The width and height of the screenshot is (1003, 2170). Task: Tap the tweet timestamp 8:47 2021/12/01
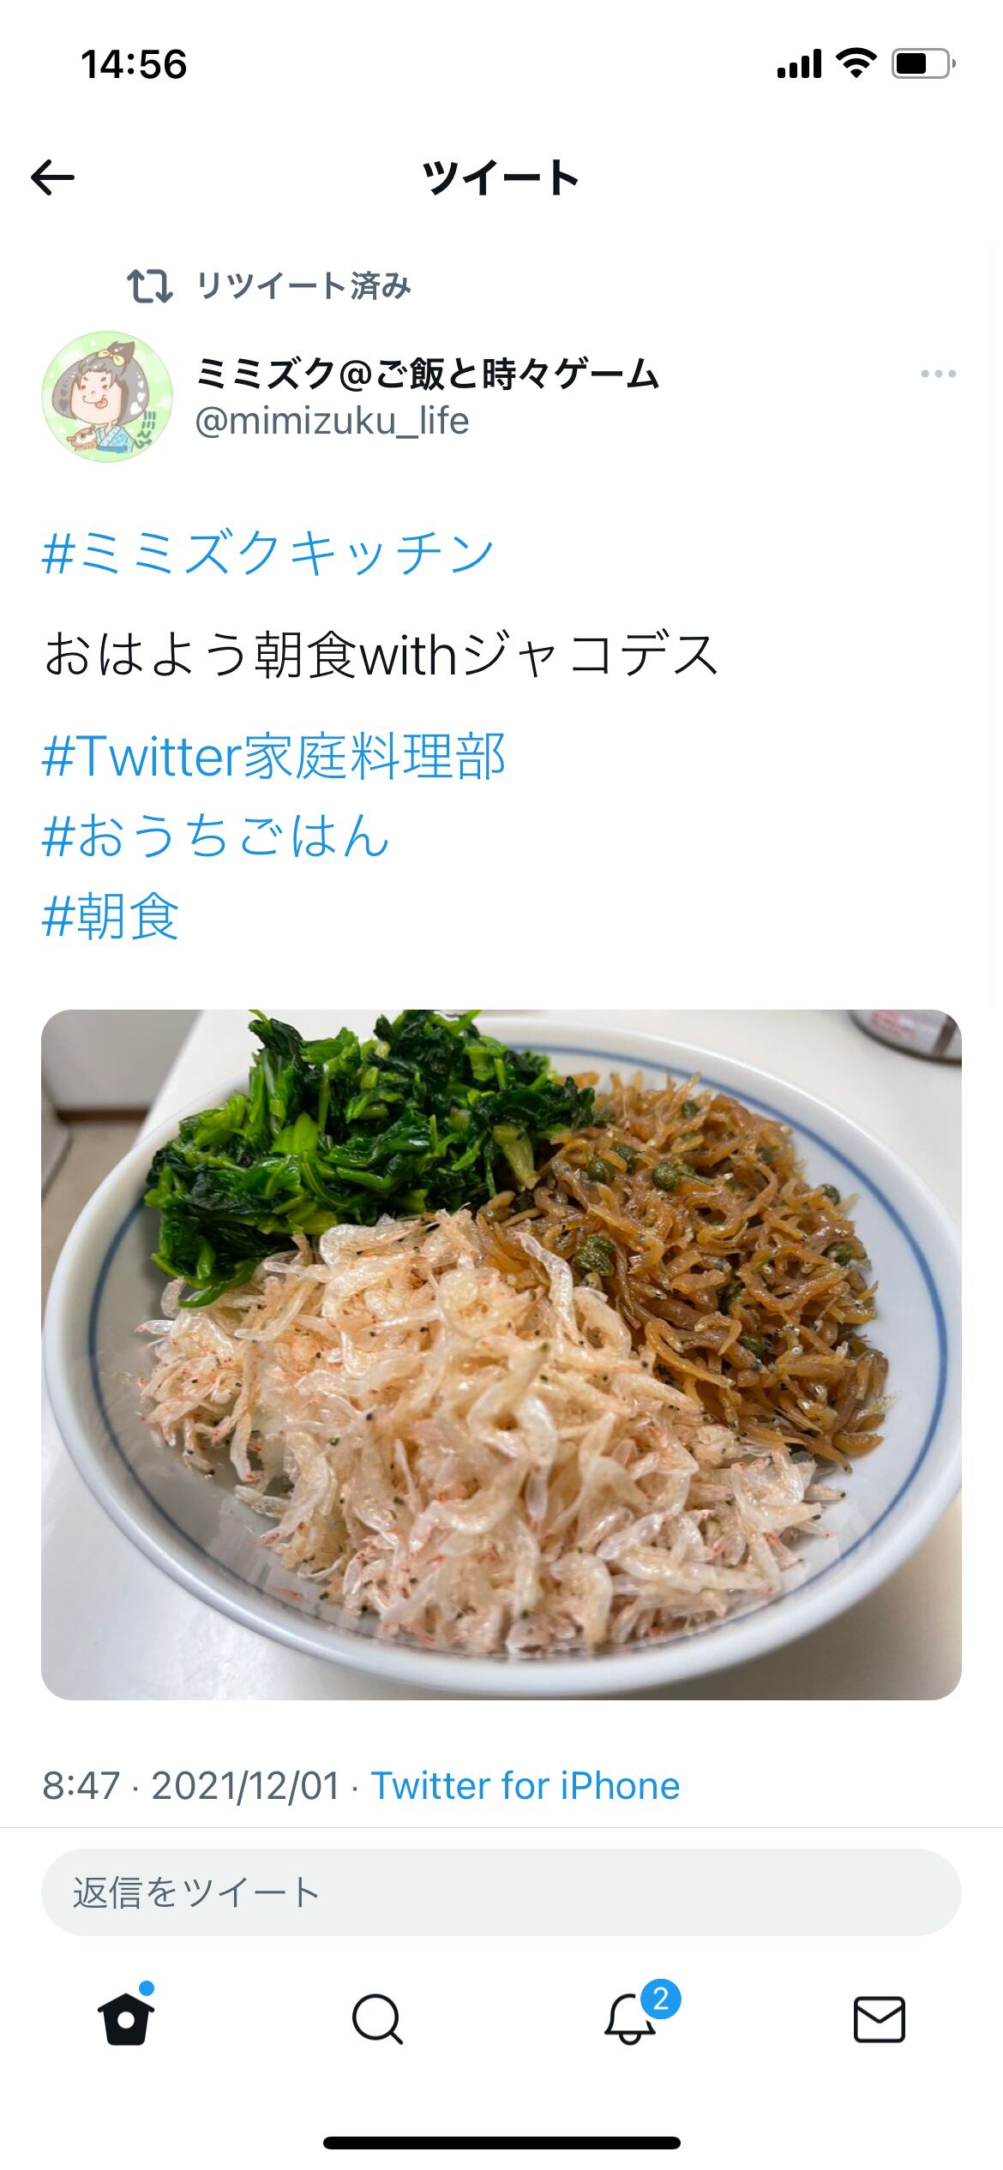pos(190,1786)
